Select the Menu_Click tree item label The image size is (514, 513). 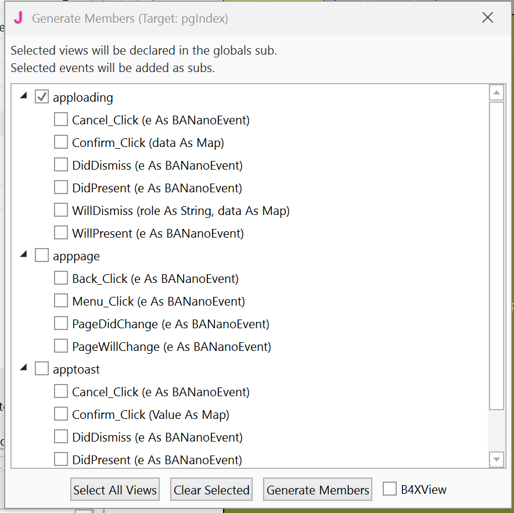(x=158, y=301)
